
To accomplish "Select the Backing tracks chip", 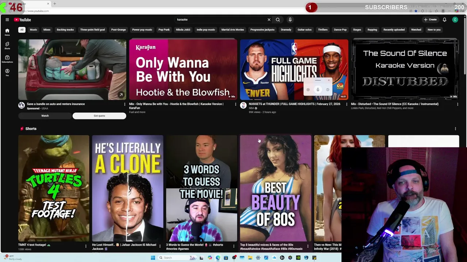I will pos(65,29).
